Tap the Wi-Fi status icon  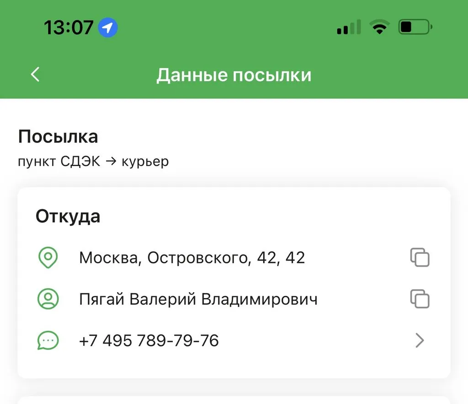(379, 27)
